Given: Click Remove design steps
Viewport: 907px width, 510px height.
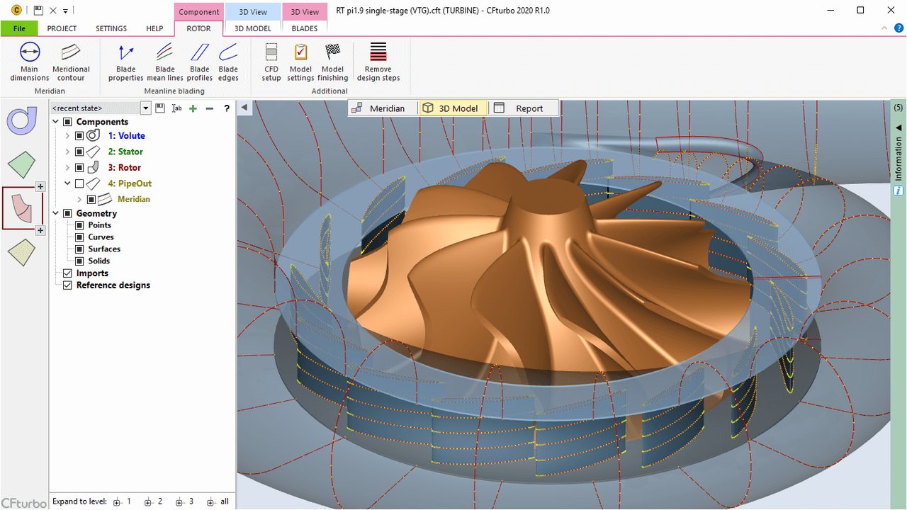Looking at the screenshot, I should (378, 62).
